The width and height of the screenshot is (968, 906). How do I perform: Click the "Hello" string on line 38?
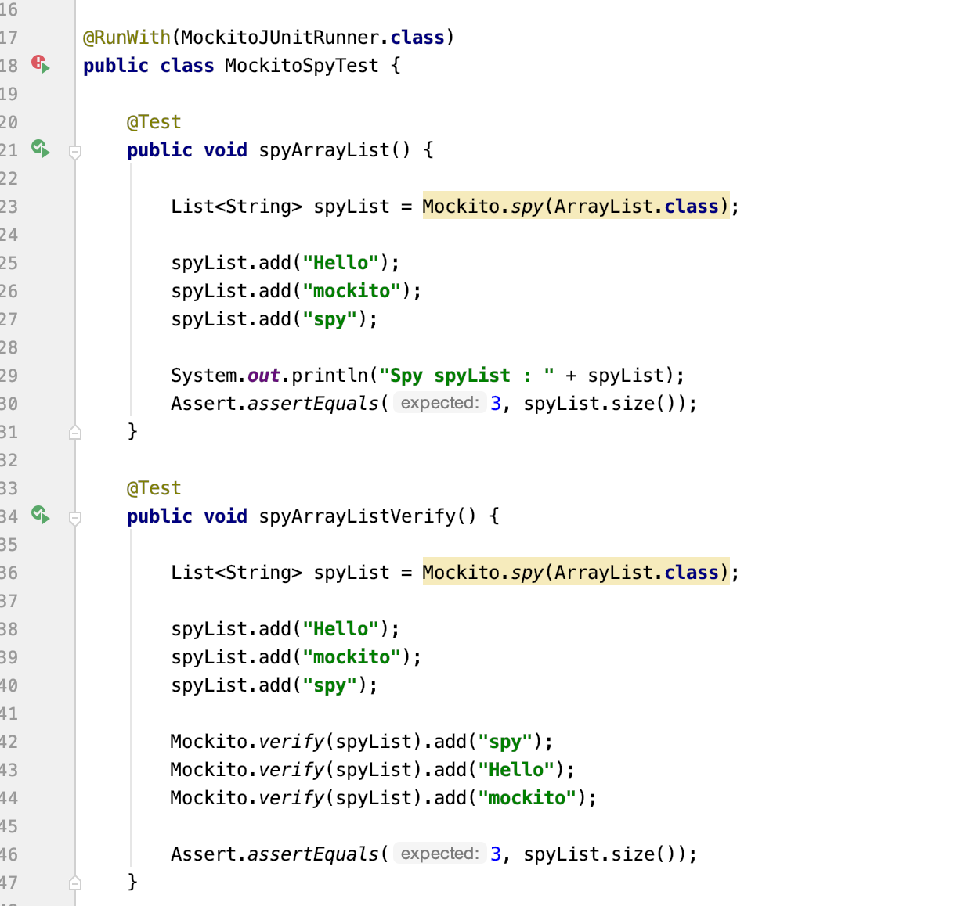pos(341,629)
